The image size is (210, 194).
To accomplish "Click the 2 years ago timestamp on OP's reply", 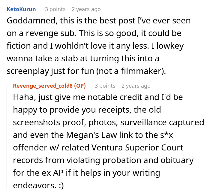I will pos(136,86).
